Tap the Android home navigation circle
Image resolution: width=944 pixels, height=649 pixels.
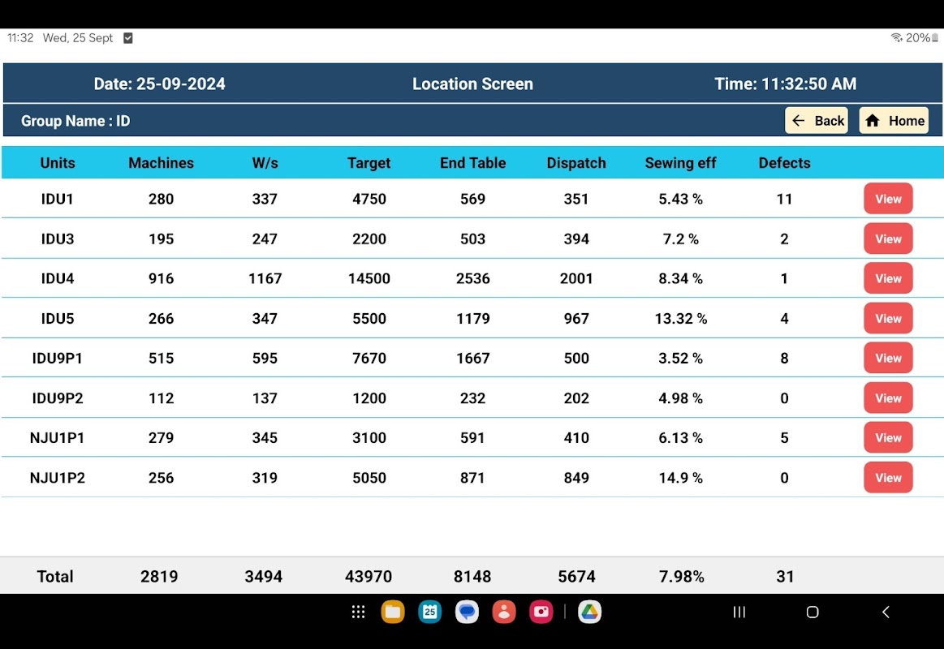[813, 612]
